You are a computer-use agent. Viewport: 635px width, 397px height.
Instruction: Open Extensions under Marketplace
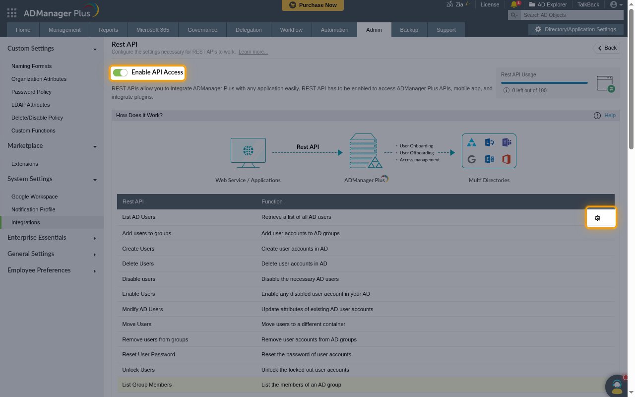click(25, 164)
